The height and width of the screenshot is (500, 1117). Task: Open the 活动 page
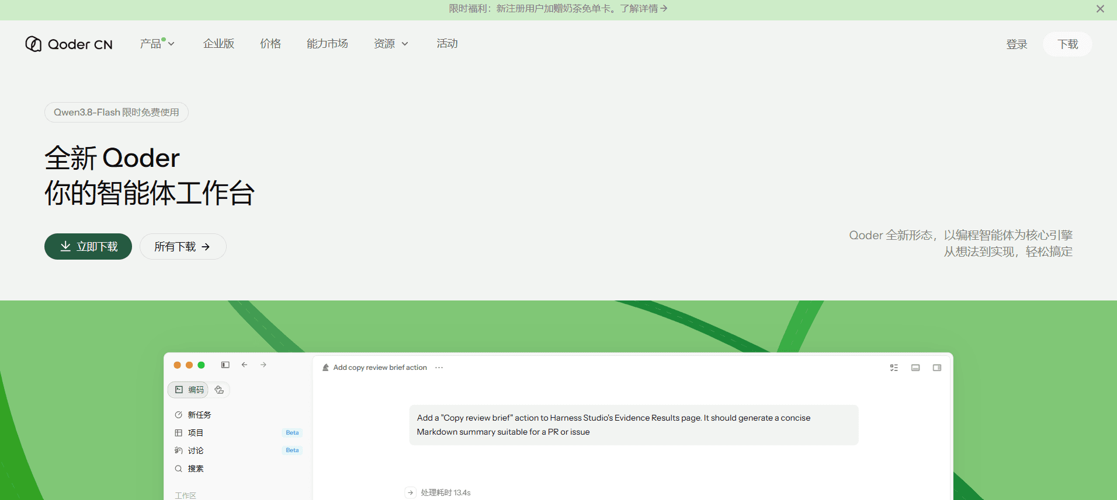[447, 44]
